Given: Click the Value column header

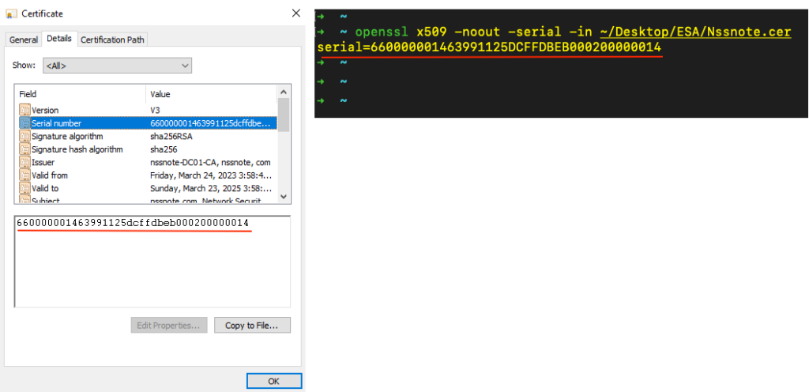Looking at the screenshot, I should click(212, 93).
